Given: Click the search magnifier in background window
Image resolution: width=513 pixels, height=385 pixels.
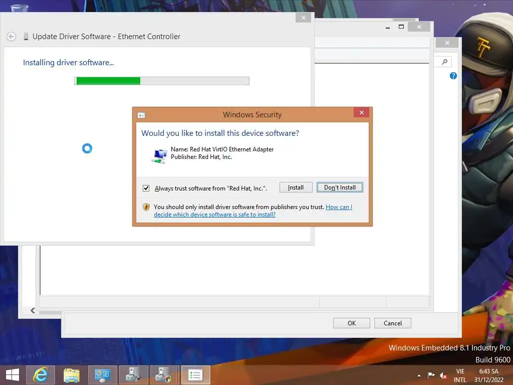Looking at the screenshot, I should (444, 62).
